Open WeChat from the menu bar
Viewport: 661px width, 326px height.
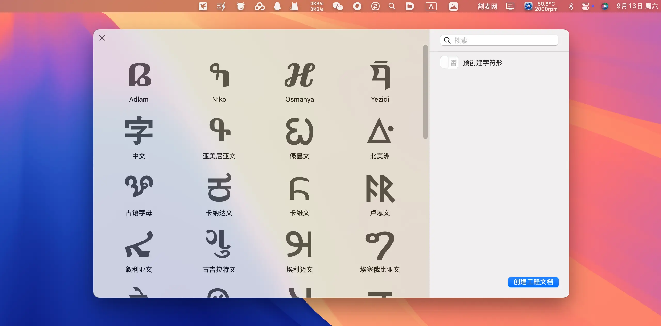[x=337, y=6]
